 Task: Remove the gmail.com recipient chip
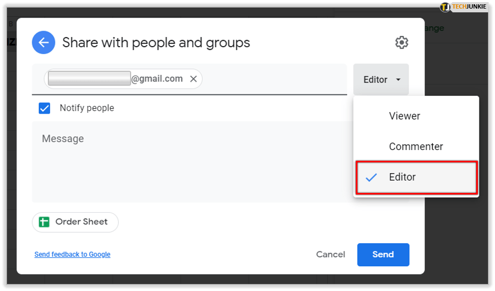[193, 79]
